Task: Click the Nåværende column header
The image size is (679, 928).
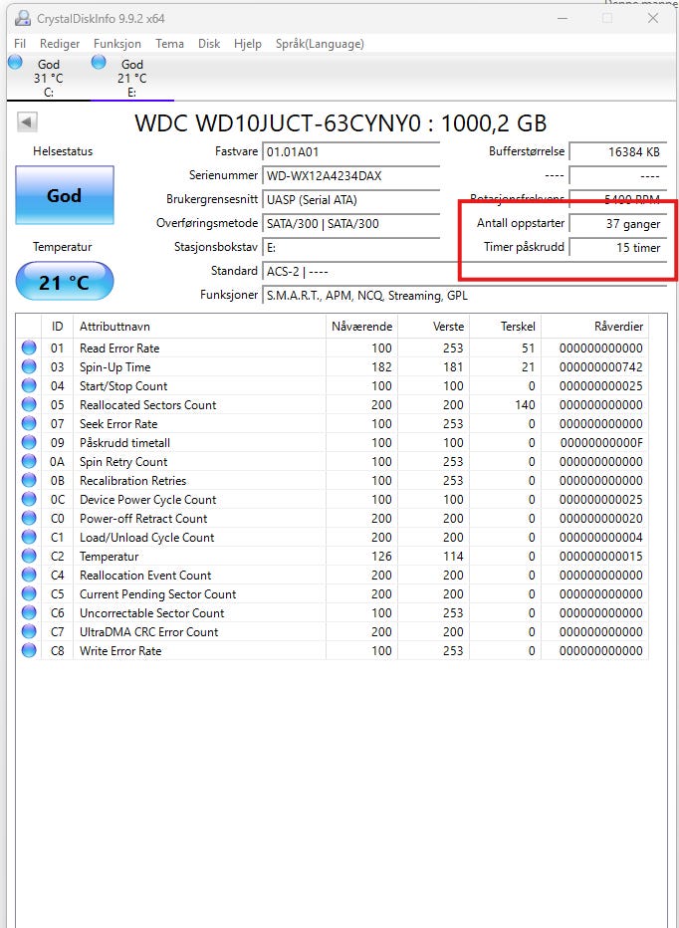Action: coord(361,327)
